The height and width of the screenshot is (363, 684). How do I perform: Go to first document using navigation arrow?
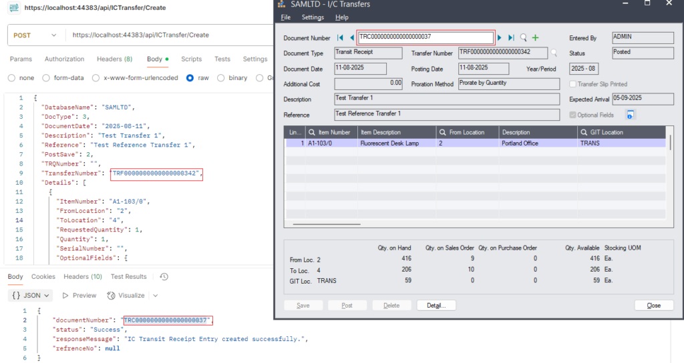click(341, 38)
